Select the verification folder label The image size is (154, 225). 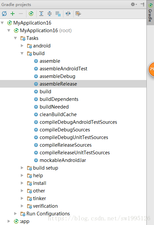[45, 206]
